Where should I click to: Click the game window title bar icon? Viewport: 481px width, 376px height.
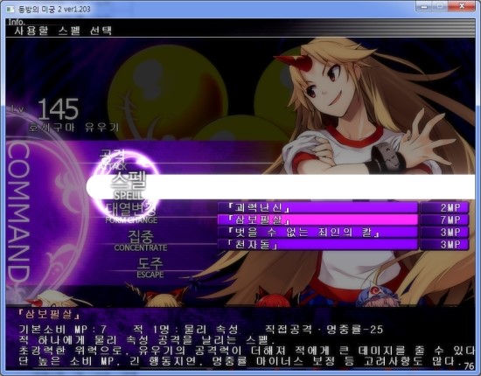[10, 10]
